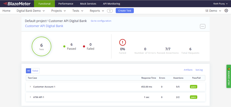This screenshot has height=107, width=231.
Task: Show All test cases filter
Action: (x=29, y=71)
